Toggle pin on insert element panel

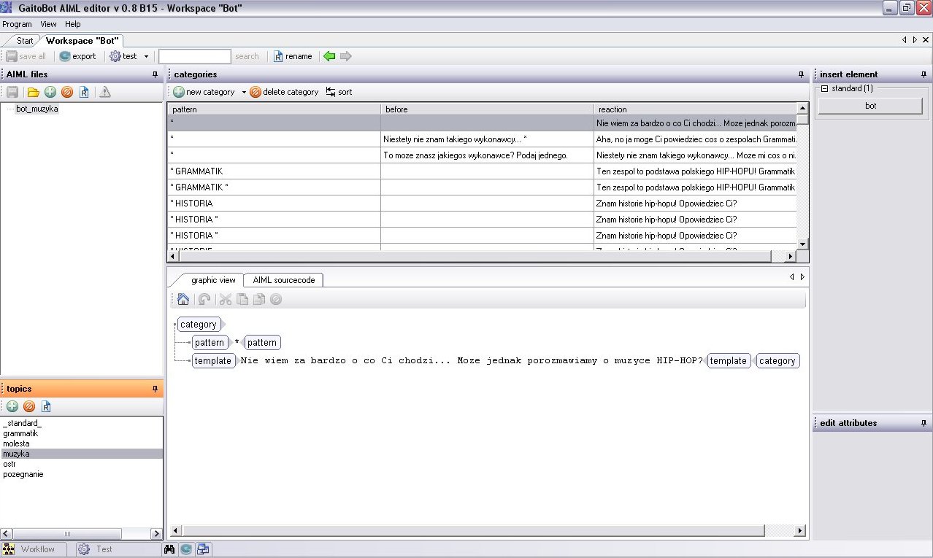[924, 74]
